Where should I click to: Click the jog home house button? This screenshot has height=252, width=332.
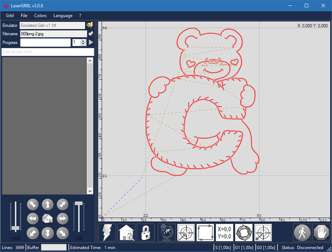47,219
